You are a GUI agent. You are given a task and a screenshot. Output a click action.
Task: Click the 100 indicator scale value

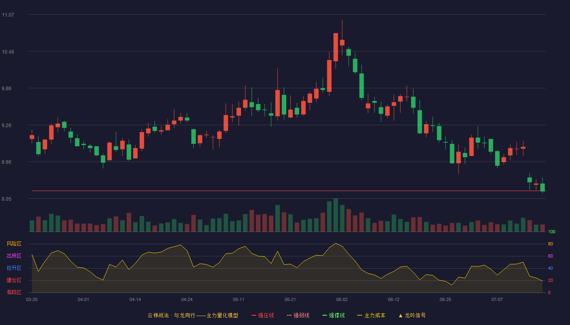(x=552, y=232)
